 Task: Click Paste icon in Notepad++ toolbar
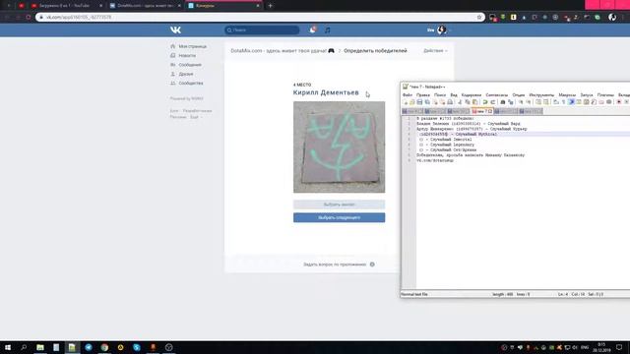coord(474,102)
